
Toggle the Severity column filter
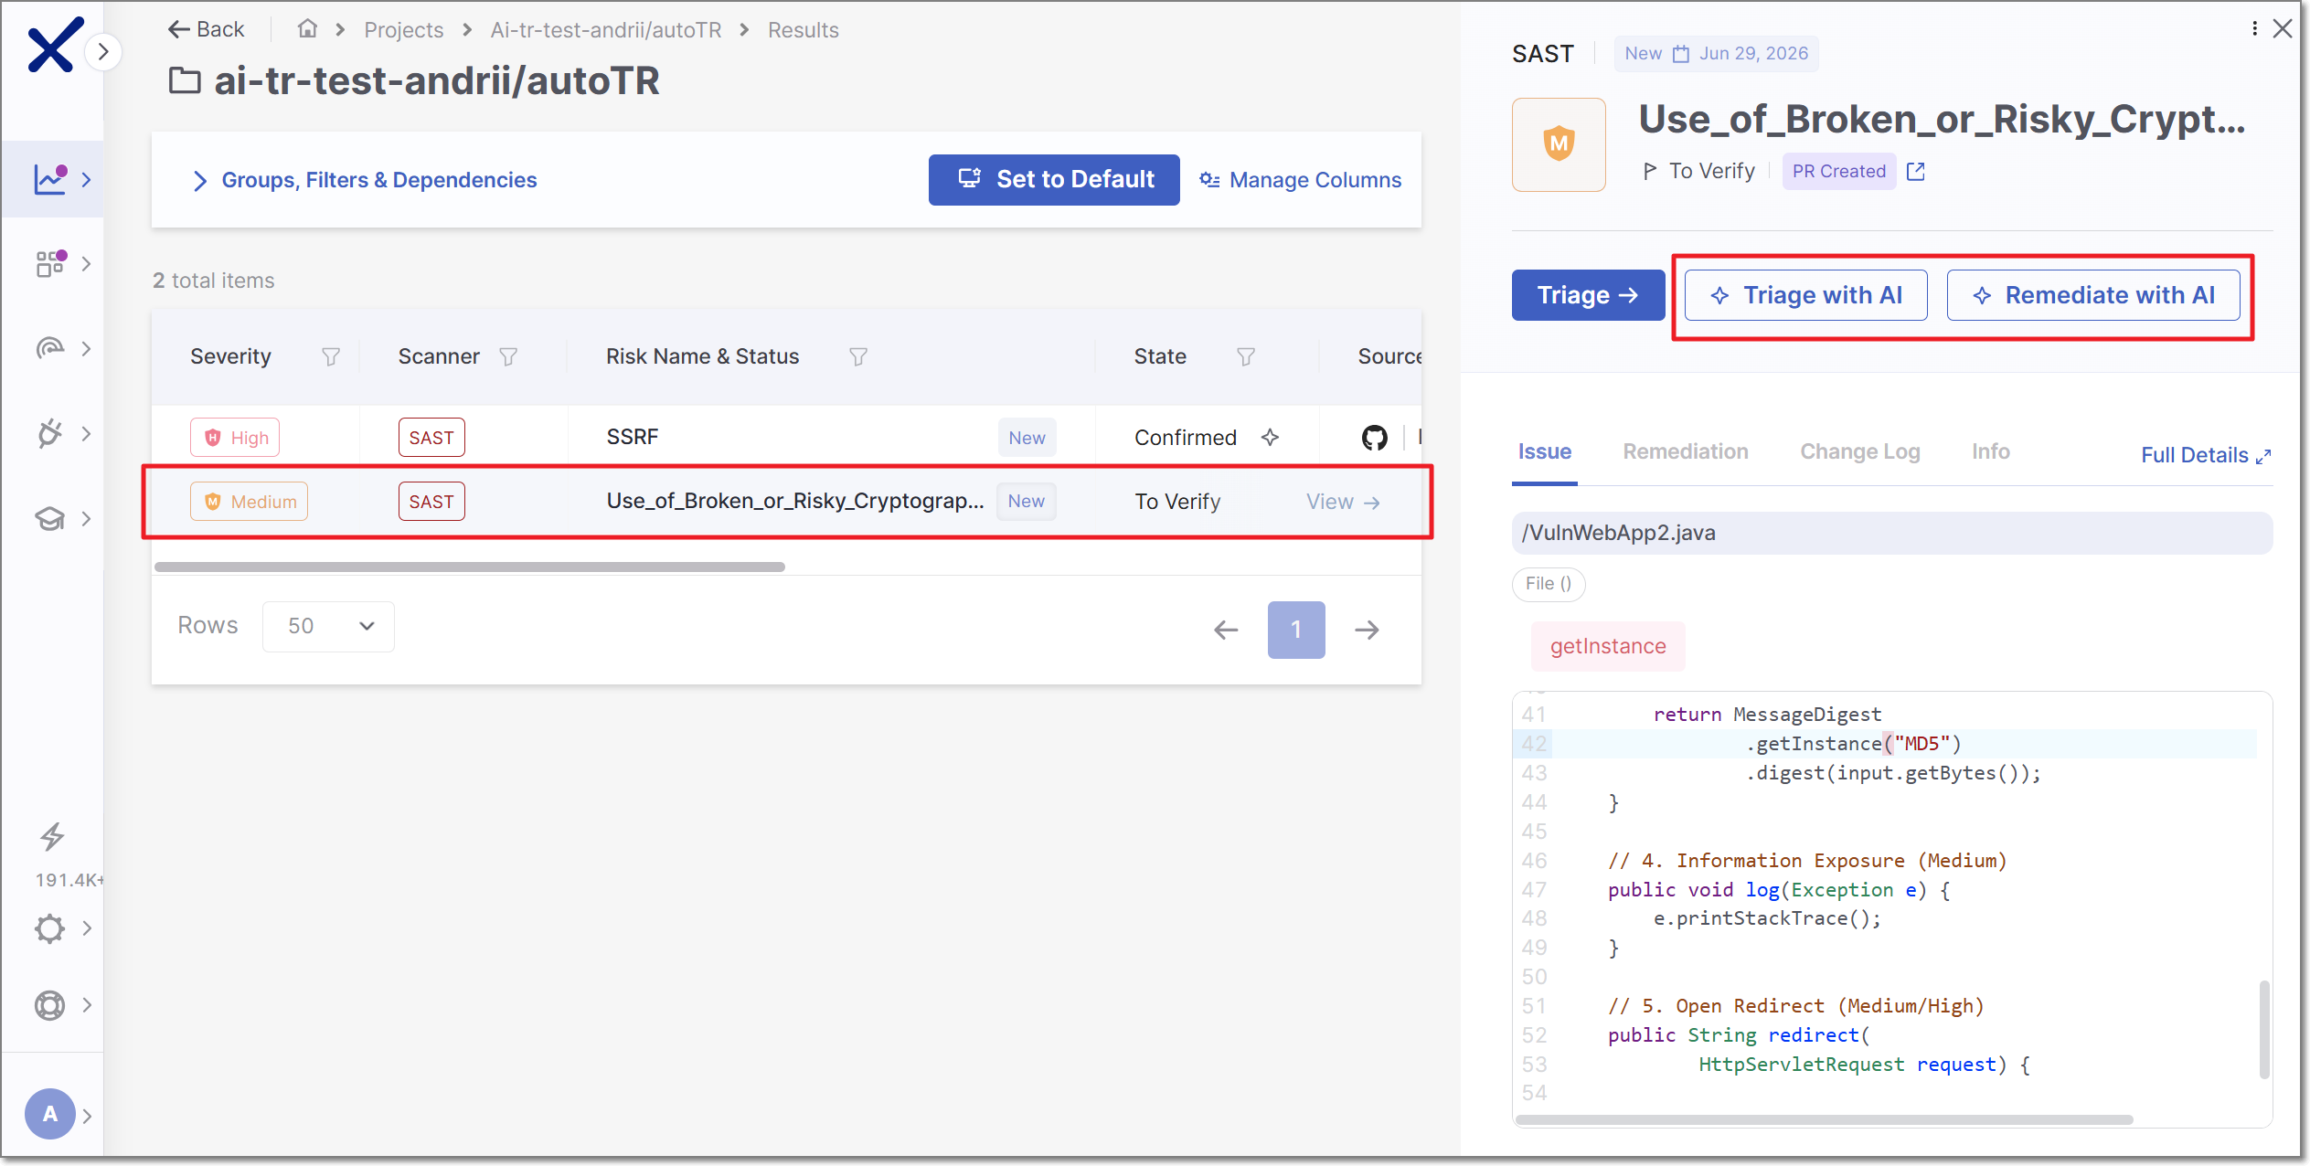[331, 356]
